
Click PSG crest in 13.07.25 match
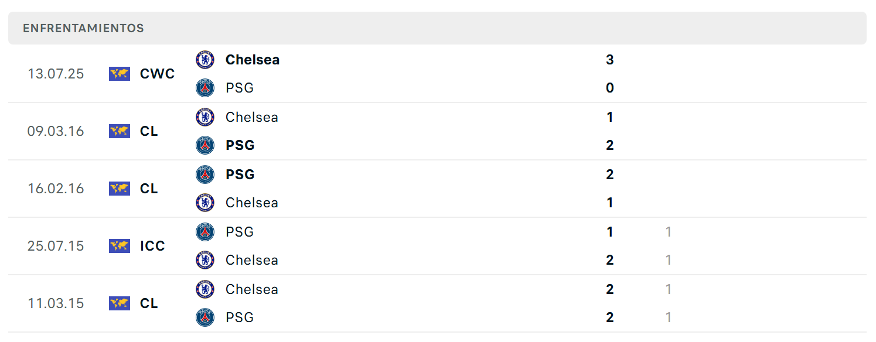point(205,88)
